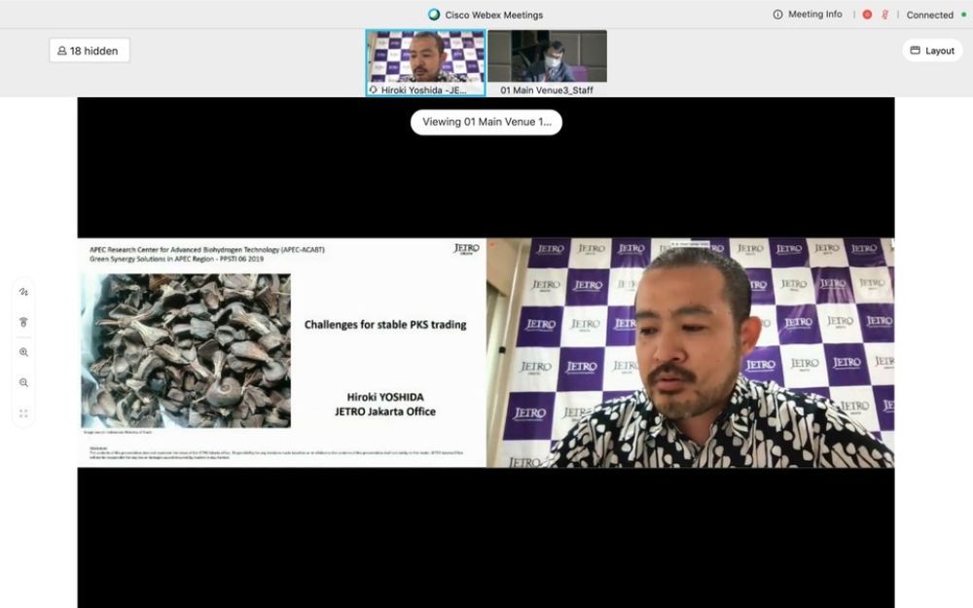Open Meeting Info

808,15
